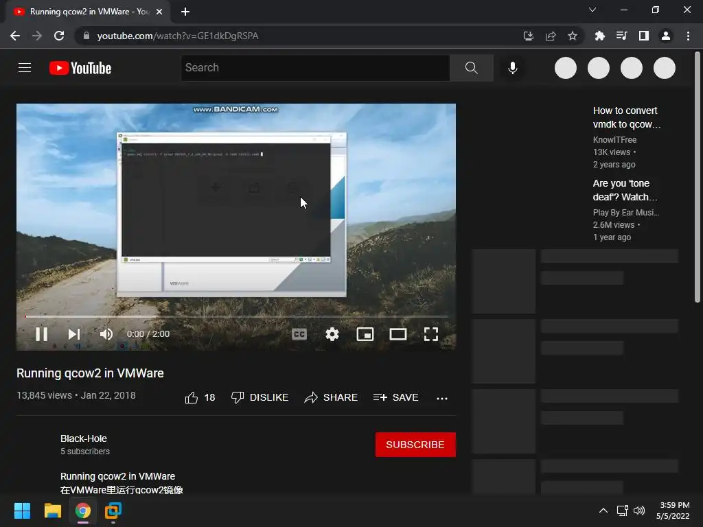Click the '13,845 views' text
The image size is (703, 527).
point(44,396)
